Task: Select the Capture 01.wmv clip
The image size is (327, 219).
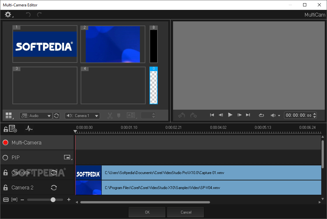Action: coord(198,173)
